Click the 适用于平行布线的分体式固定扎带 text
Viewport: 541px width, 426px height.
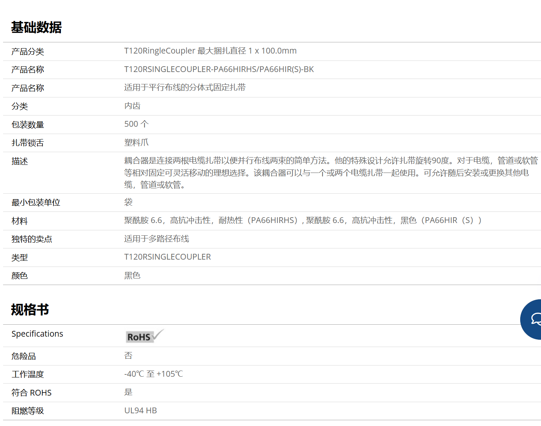tap(185, 88)
